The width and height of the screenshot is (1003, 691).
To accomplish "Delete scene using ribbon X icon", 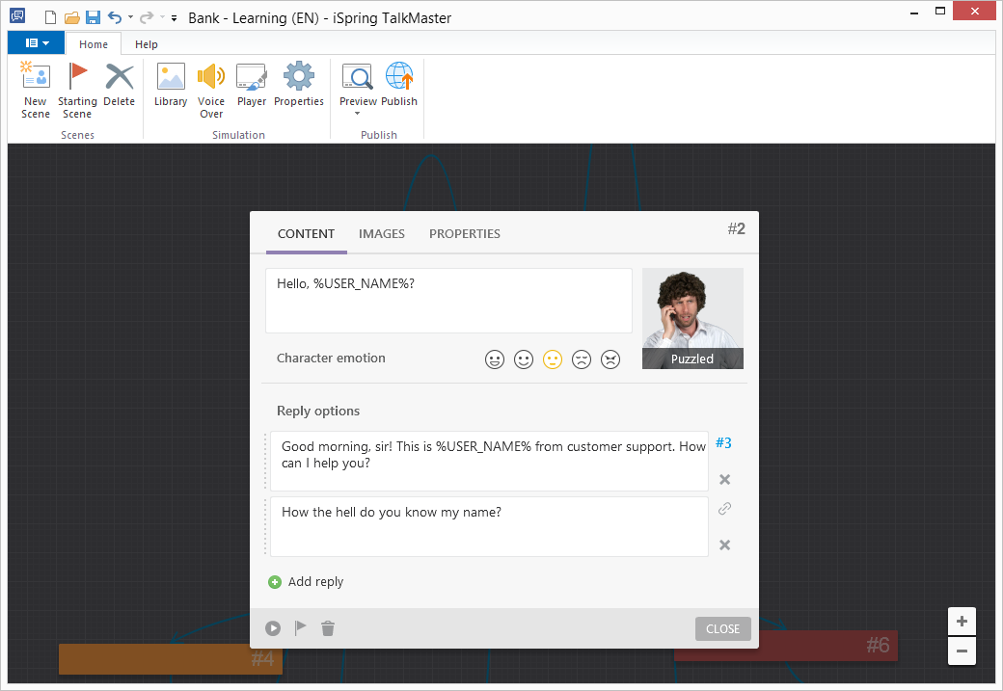I will coord(119,85).
